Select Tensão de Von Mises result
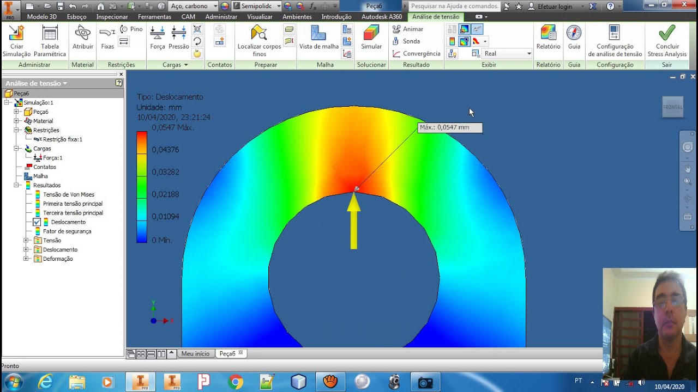This screenshot has width=698, height=392. click(69, 194)
